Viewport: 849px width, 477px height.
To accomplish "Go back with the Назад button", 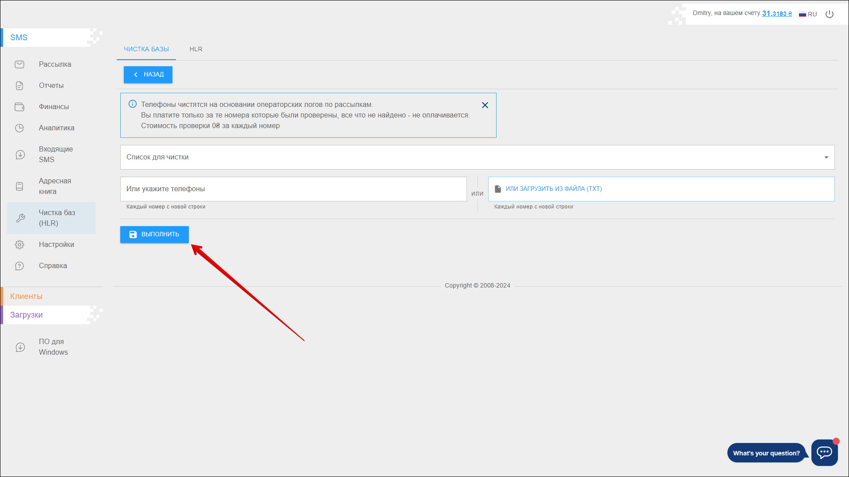I will (148, 75).
